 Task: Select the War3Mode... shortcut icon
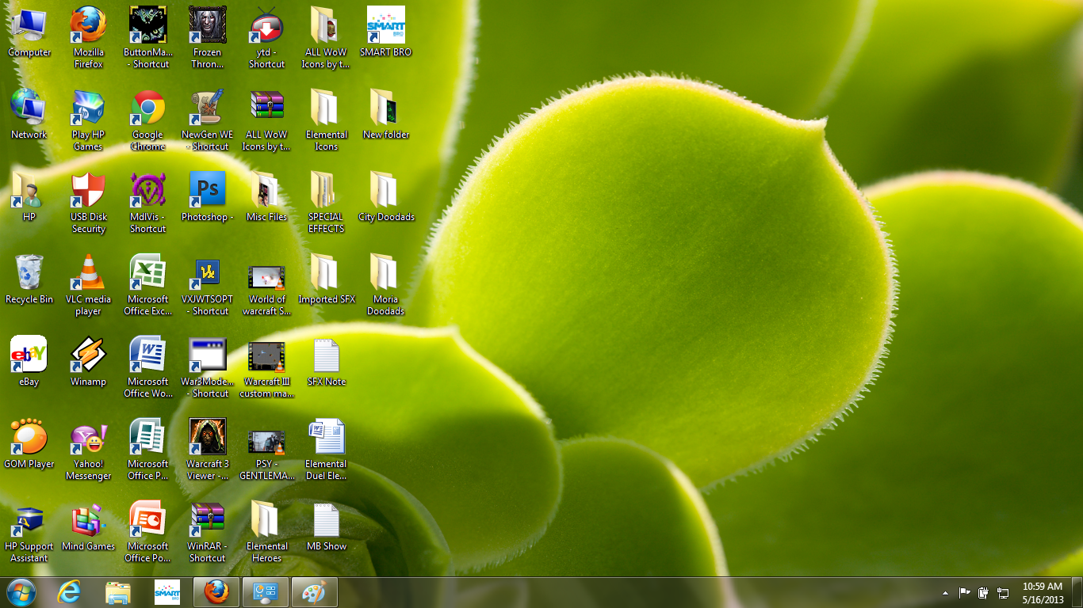pyautogui.click(x=208, y=367)
